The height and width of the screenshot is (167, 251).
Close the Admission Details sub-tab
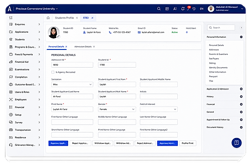(x=94, y=47)
